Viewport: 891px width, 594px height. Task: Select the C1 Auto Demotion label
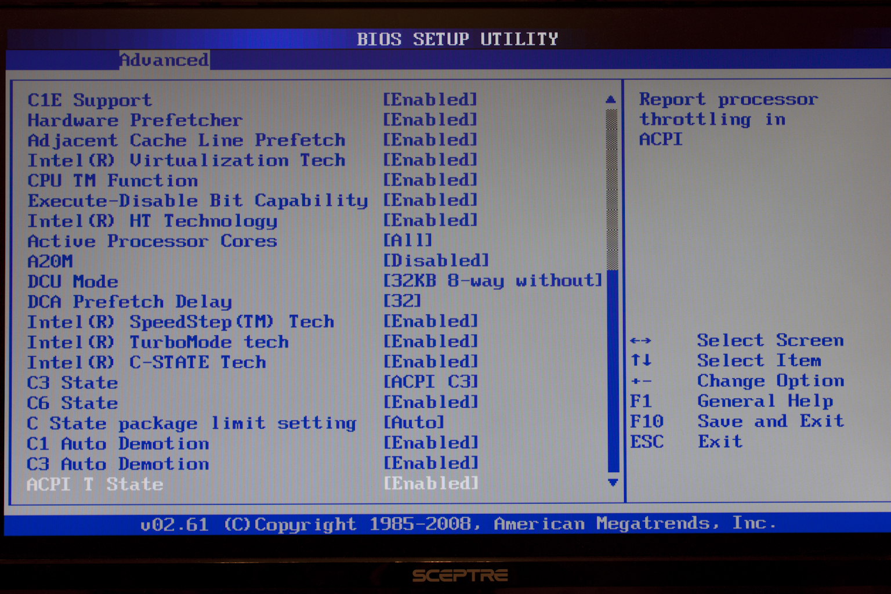118,444
